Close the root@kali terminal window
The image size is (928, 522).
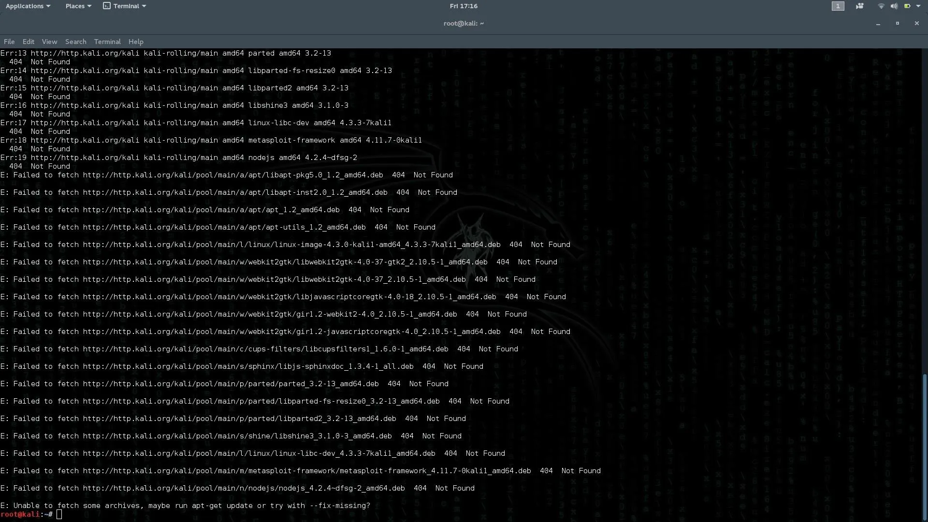[916, 23]
